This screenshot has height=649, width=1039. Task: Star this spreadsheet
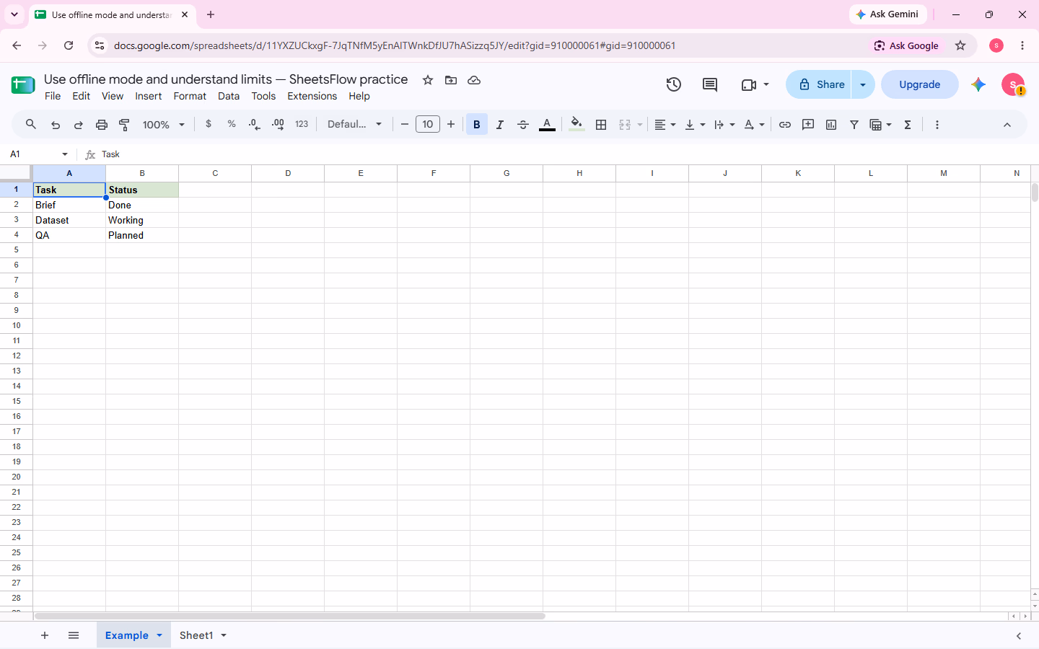coord(428,80)
